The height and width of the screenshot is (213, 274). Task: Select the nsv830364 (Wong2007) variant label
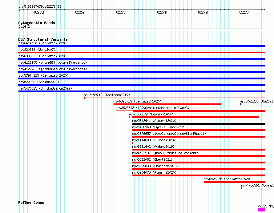click(37, 50)
